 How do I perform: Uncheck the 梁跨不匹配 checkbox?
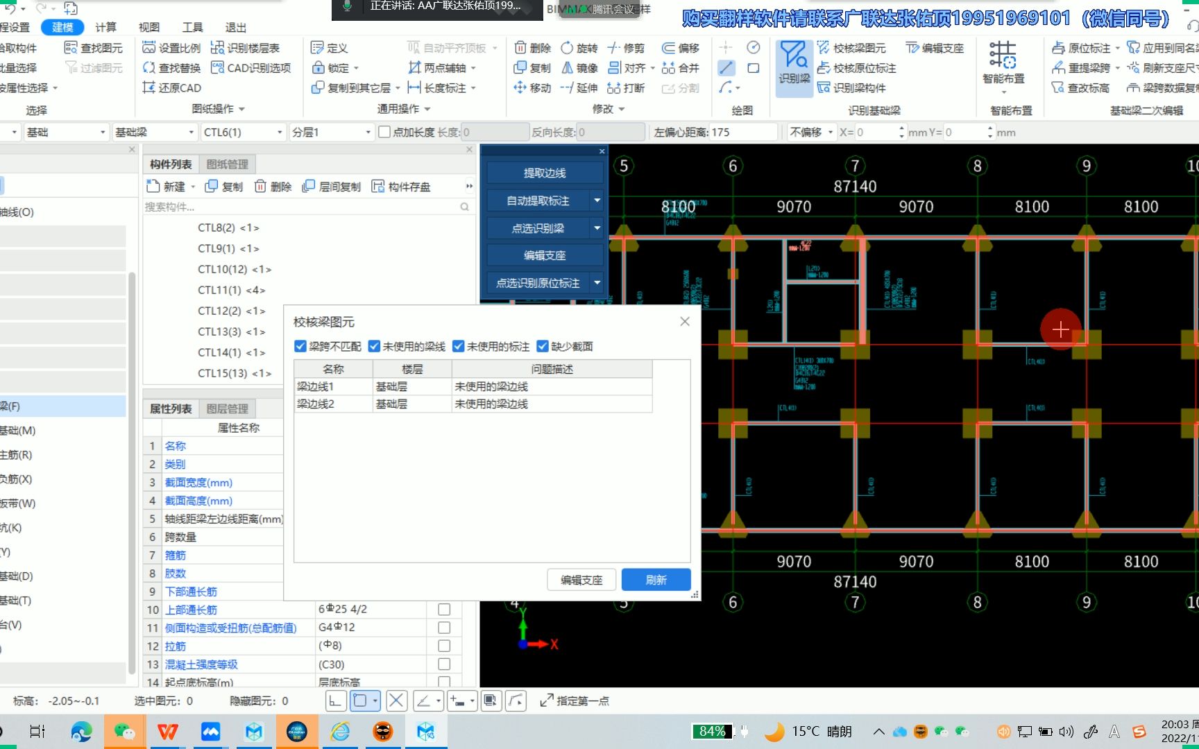(x=300, y=346)
